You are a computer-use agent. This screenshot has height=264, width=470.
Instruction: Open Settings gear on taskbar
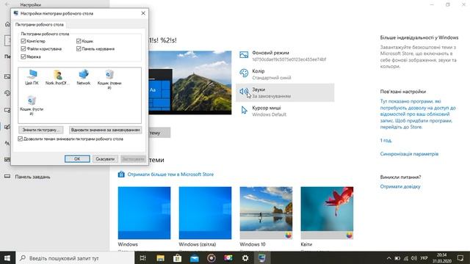pyautogui.click(x=245, y=258)
